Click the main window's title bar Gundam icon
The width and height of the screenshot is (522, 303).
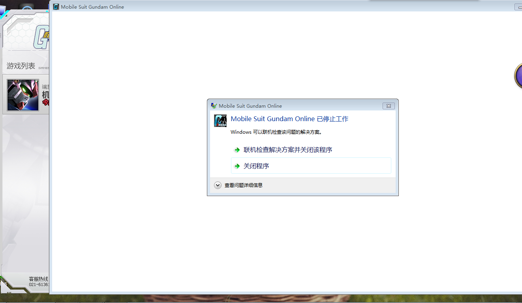pos(56,7)
